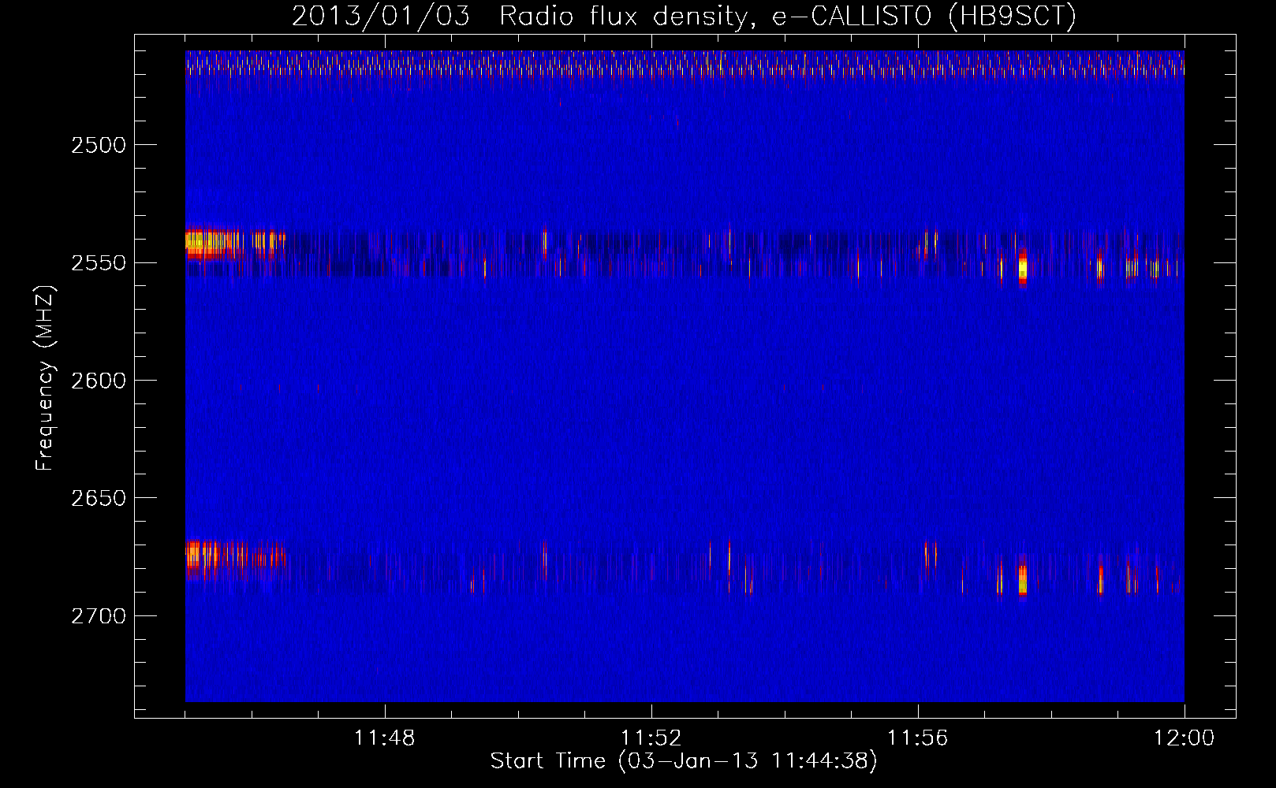Click the 11:52 time tick label
This screenshot has width=1276, height=788.
click(651, 738)
